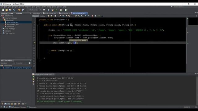Click the Open Project toolbar icon
This screenshot has width=198, height=111.
[x=10, y=10]
